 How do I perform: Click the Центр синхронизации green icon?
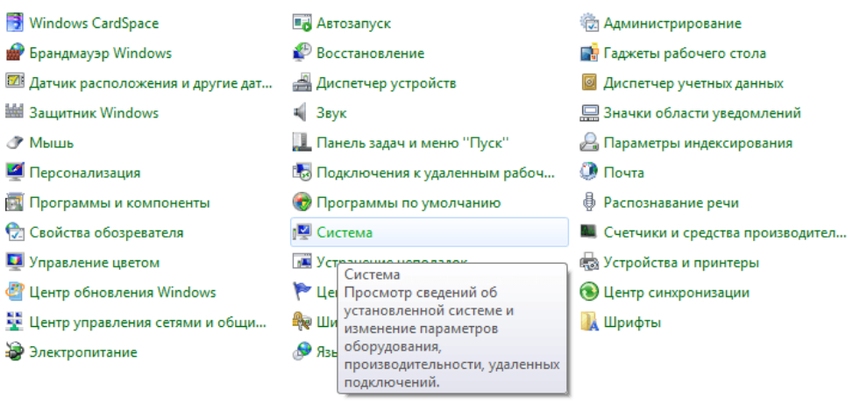tap(589, 292)
